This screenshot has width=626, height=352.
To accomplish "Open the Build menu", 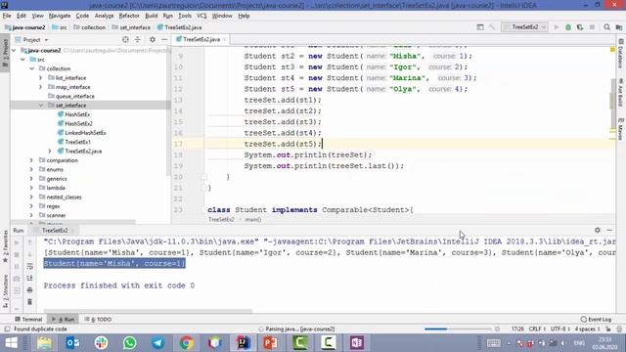I will tap(151, 16).
